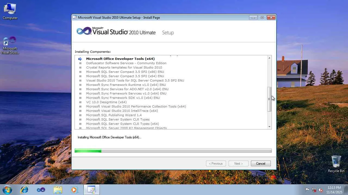The image size is (348, 195).
Task: Select "VC 10.0 Designtime (x64)" row
Action: coord(106,102)
